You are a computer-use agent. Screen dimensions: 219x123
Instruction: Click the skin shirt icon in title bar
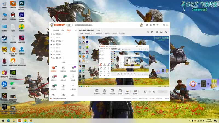[154, 25]
